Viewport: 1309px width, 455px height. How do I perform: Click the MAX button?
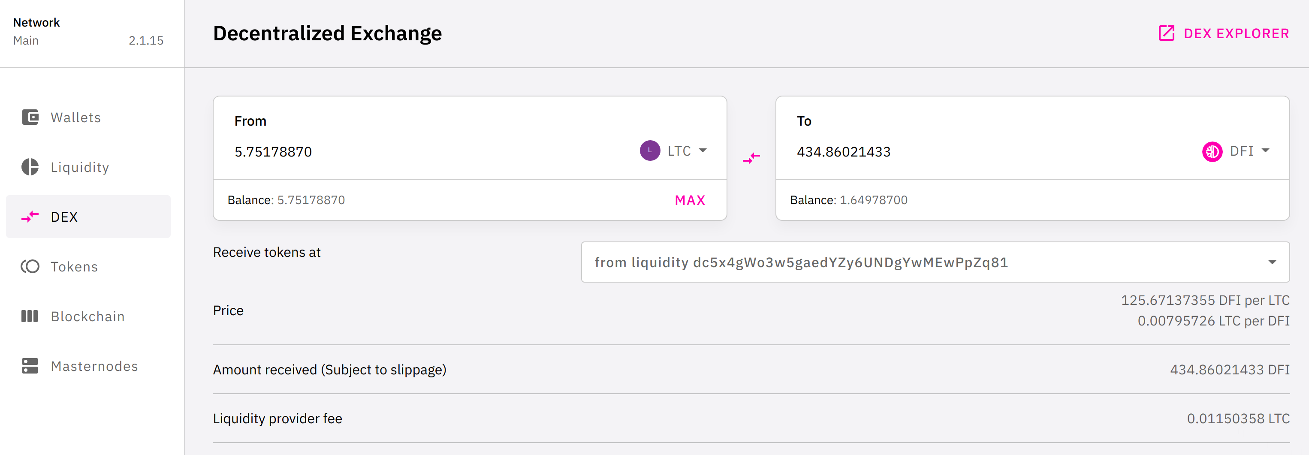690,201
